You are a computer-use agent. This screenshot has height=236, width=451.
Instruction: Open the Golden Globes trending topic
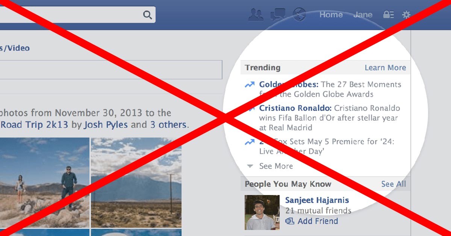tap(289, 84)
